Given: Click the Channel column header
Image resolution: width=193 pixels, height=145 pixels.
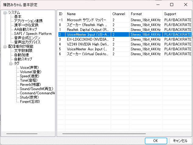Looking at the screenshot, I should [120, 14].
